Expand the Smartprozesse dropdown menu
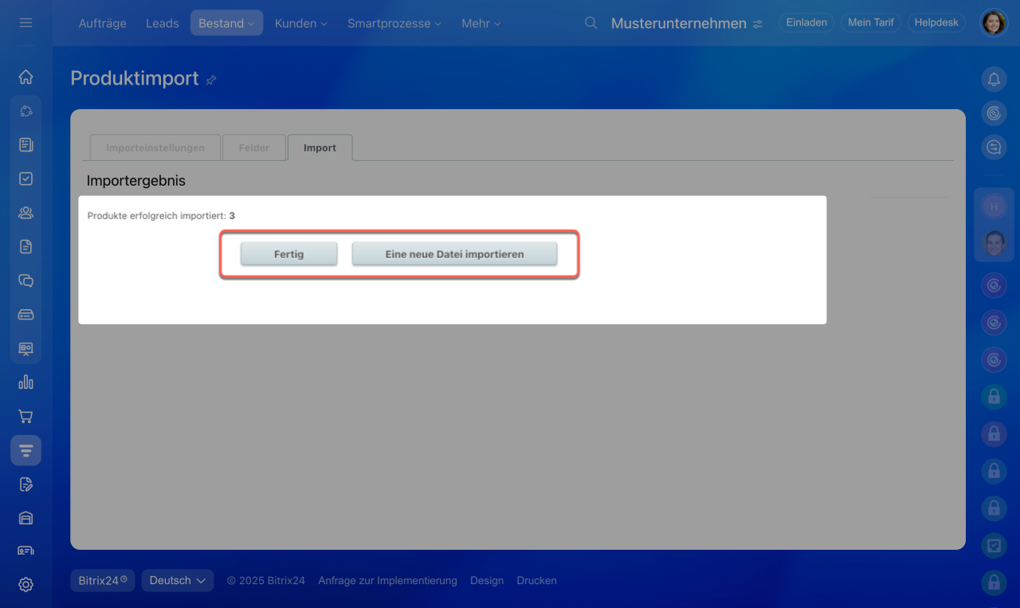Screen dimensions: 1020x608 click(x=394, y=23)
